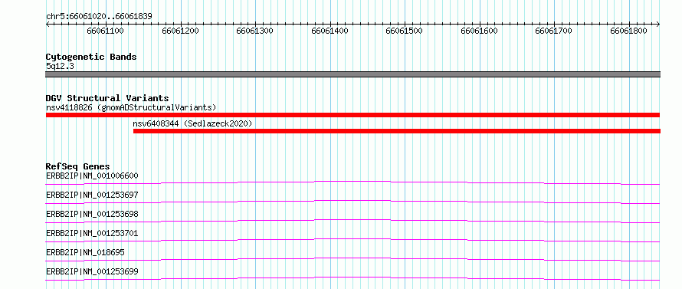Image resolution: width=682 pixels, height=289 pixels.
Task: Click the ruler position label 66061600
Action: [479, 31]
